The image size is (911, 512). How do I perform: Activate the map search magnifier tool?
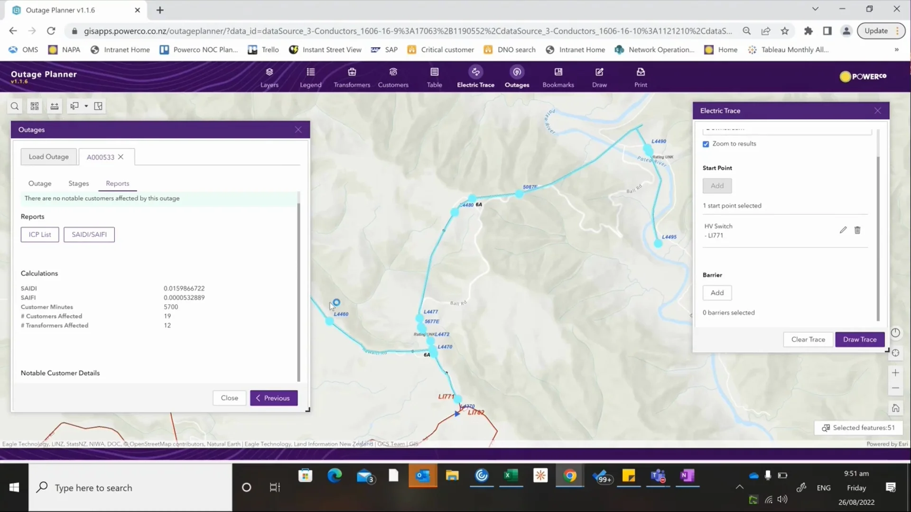coord(15,106)
